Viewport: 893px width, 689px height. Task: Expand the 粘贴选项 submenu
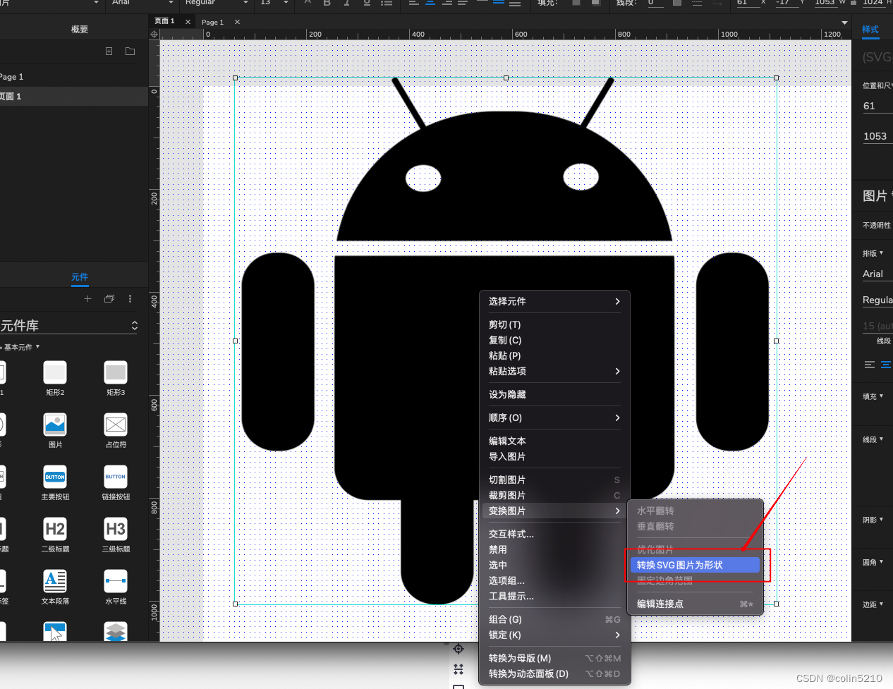coord(554,371)
